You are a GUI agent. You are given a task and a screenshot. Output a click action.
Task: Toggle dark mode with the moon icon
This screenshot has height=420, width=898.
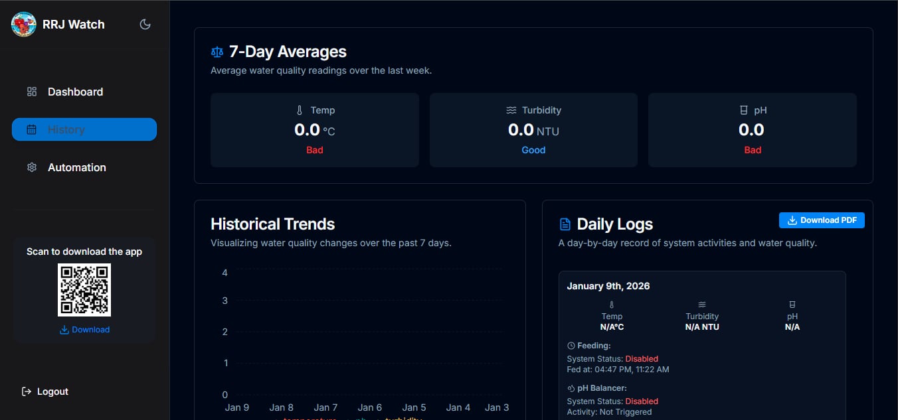point(145,25)
